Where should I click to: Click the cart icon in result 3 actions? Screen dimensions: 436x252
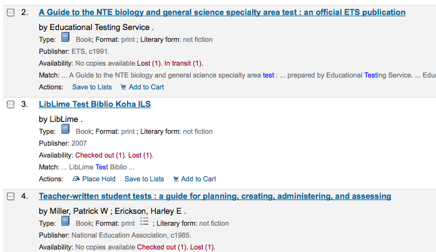(175, 179)
